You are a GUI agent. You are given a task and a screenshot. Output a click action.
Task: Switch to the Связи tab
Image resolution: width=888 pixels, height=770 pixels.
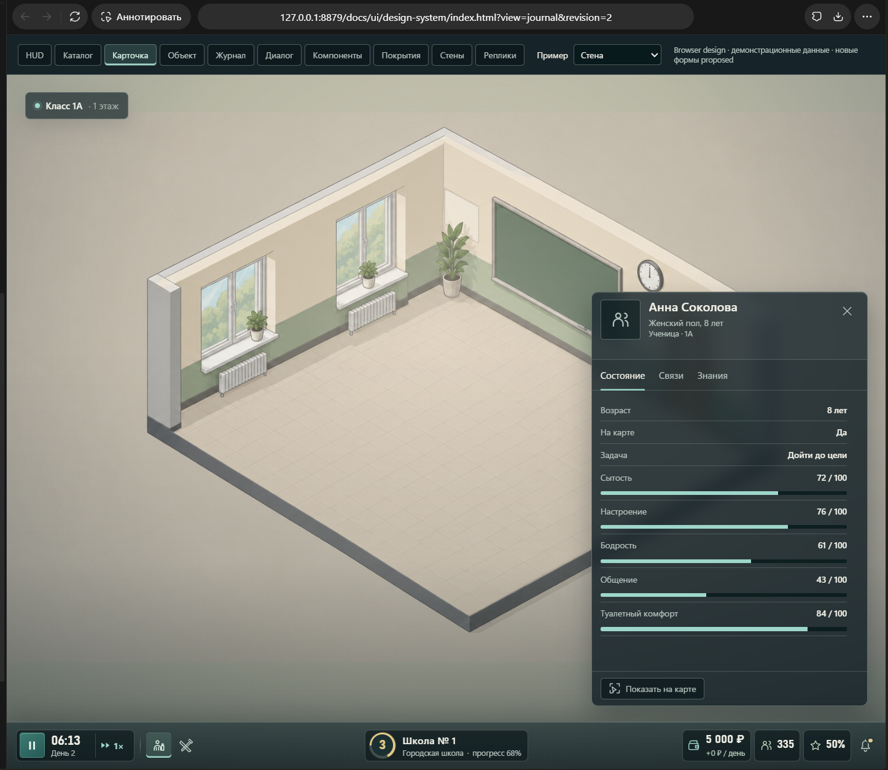point(671,376)
